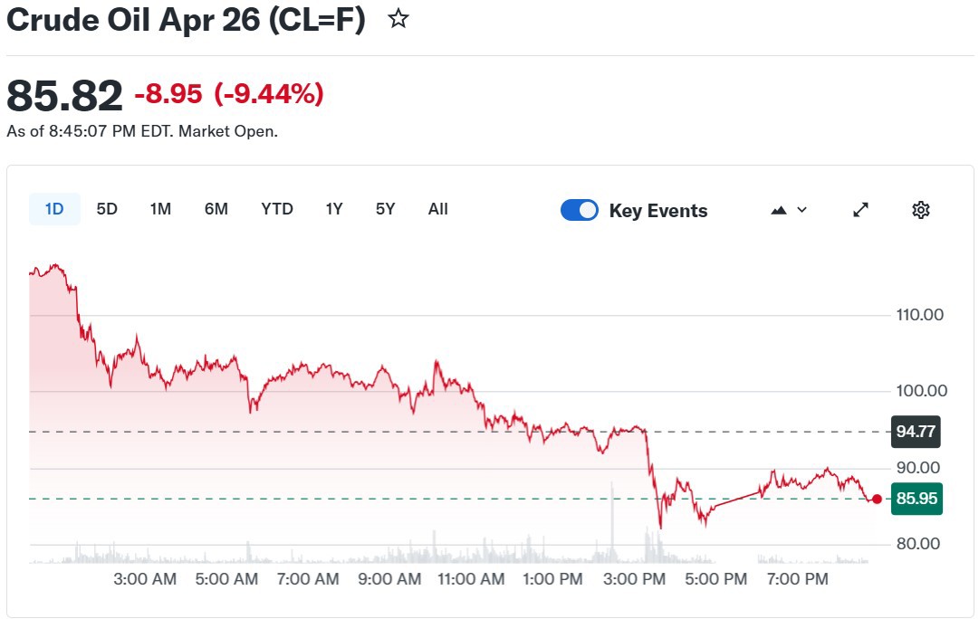
Task: Click the Key Events label
Action: coord(658,211)
